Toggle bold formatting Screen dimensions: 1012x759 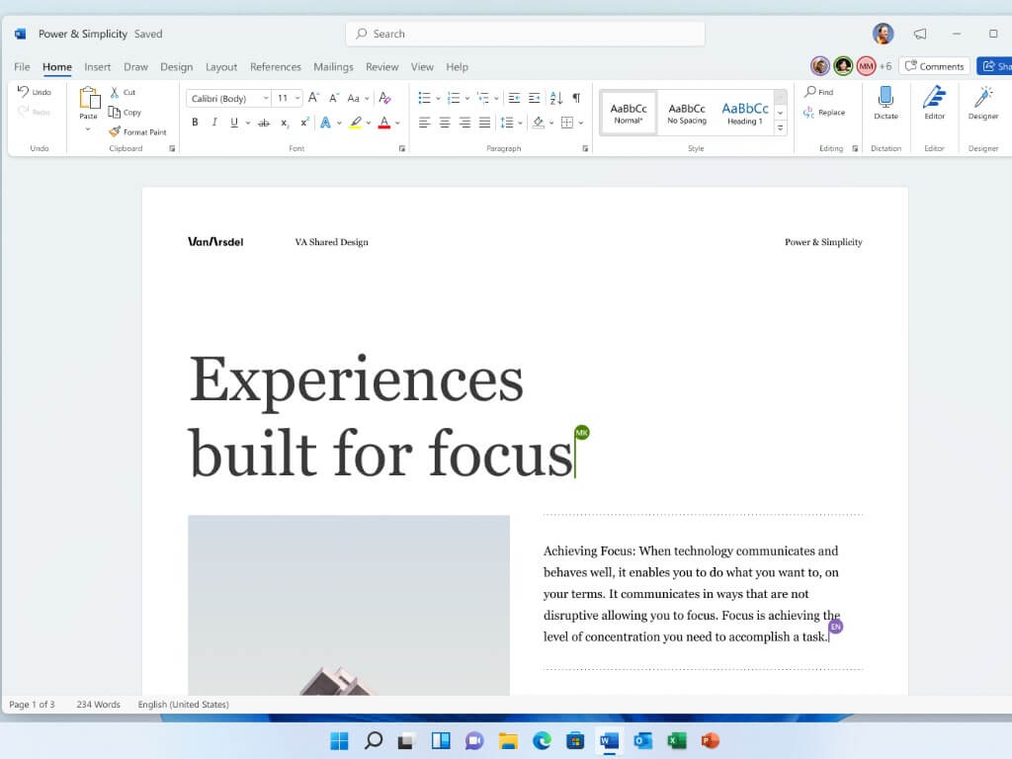click(x=195, y=123)
